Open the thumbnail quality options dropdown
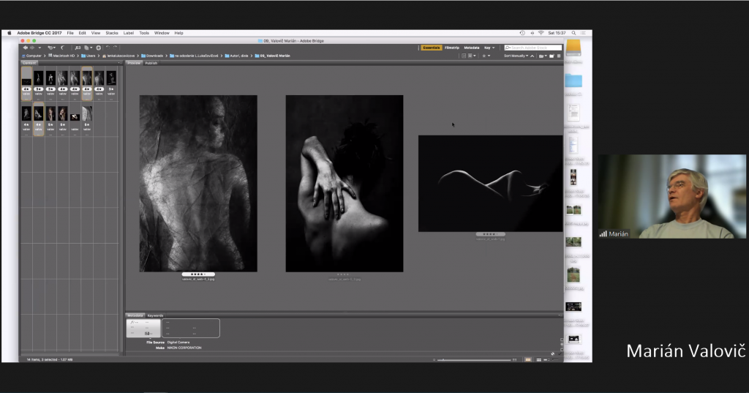 coord(472,56)
